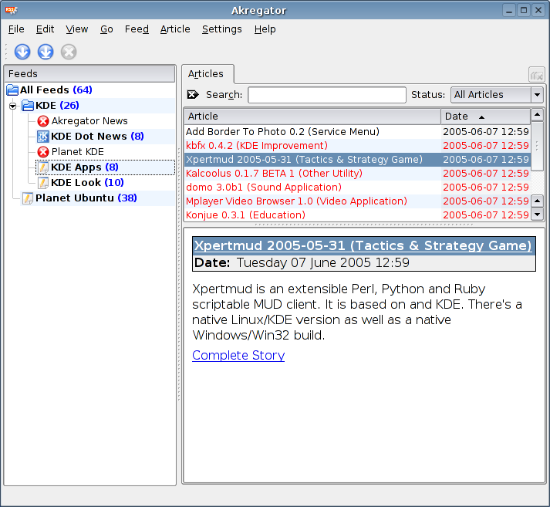Select the Planet Ubuntu feed

86,198
